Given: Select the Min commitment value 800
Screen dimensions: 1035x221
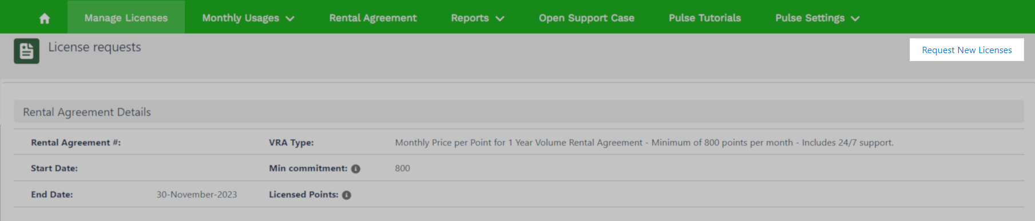Looking at the screenshot, I should [402, 168].
